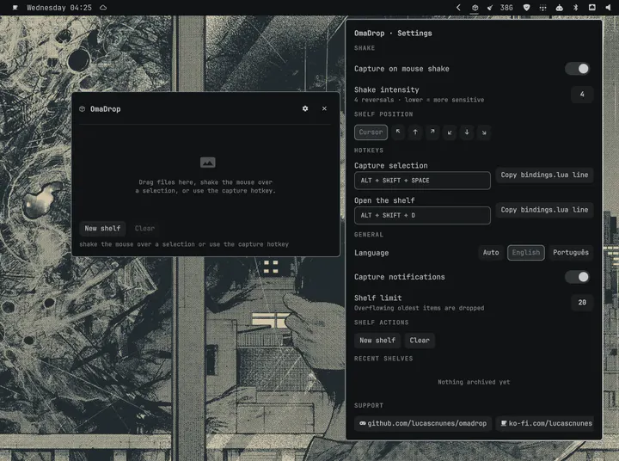The height and width of the screenshot is (461, 619).
Task: Click the robot icon in top bar
Action: [560, 8]
